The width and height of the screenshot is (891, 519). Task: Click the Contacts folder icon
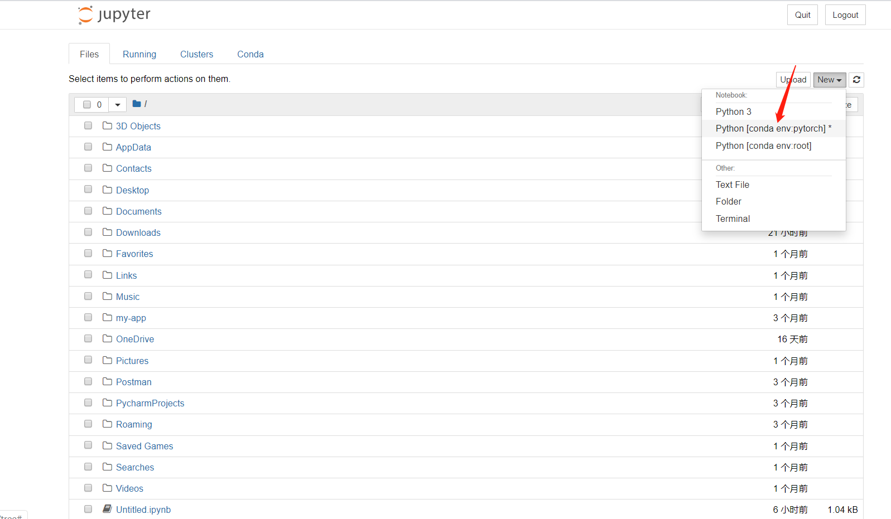click(108, 168)
